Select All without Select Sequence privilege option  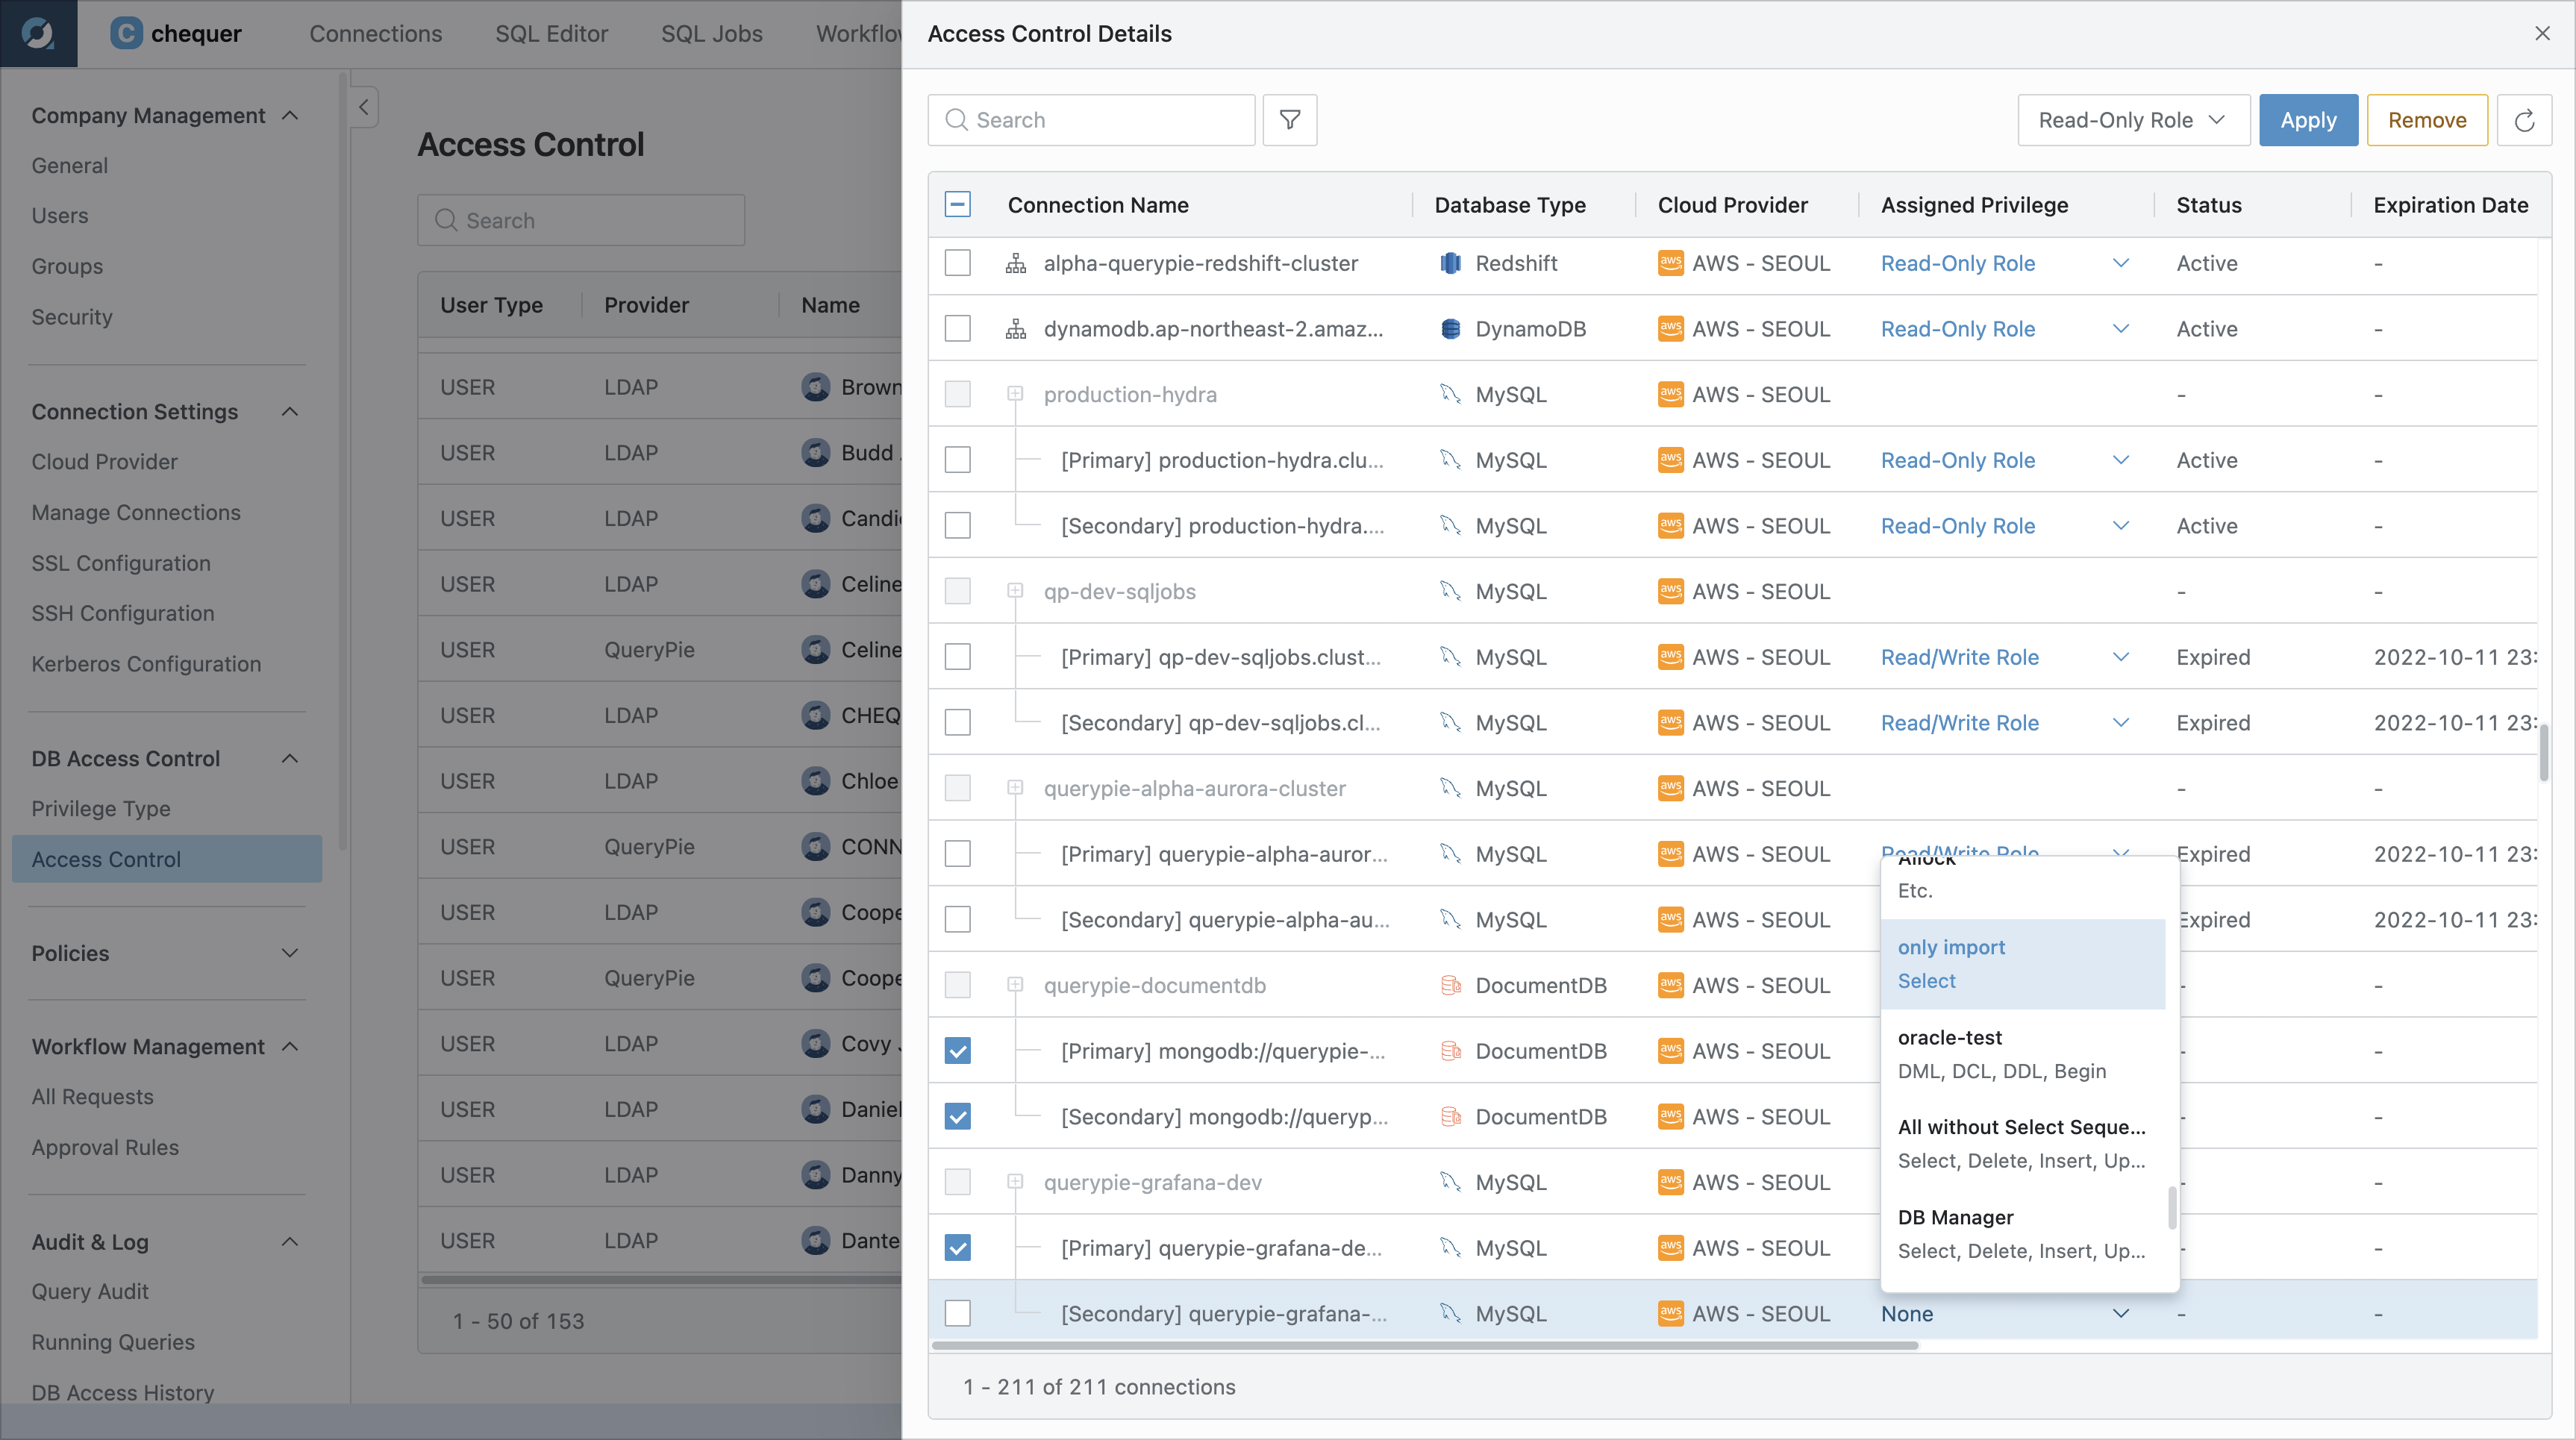pos(2023,1144)
